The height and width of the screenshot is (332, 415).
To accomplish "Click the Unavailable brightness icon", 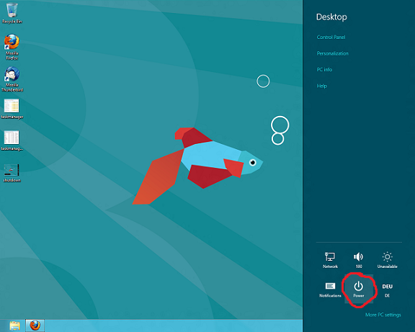I will [387, 260].
